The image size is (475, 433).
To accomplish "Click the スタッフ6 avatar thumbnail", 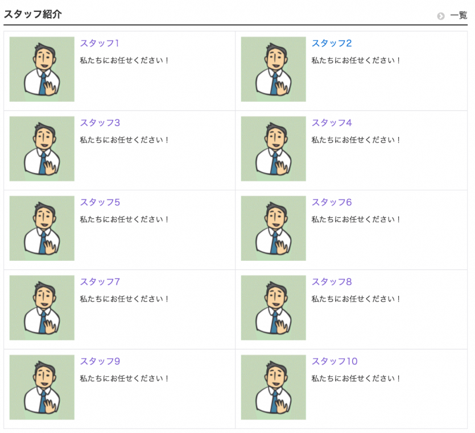I will coord(273,228).
